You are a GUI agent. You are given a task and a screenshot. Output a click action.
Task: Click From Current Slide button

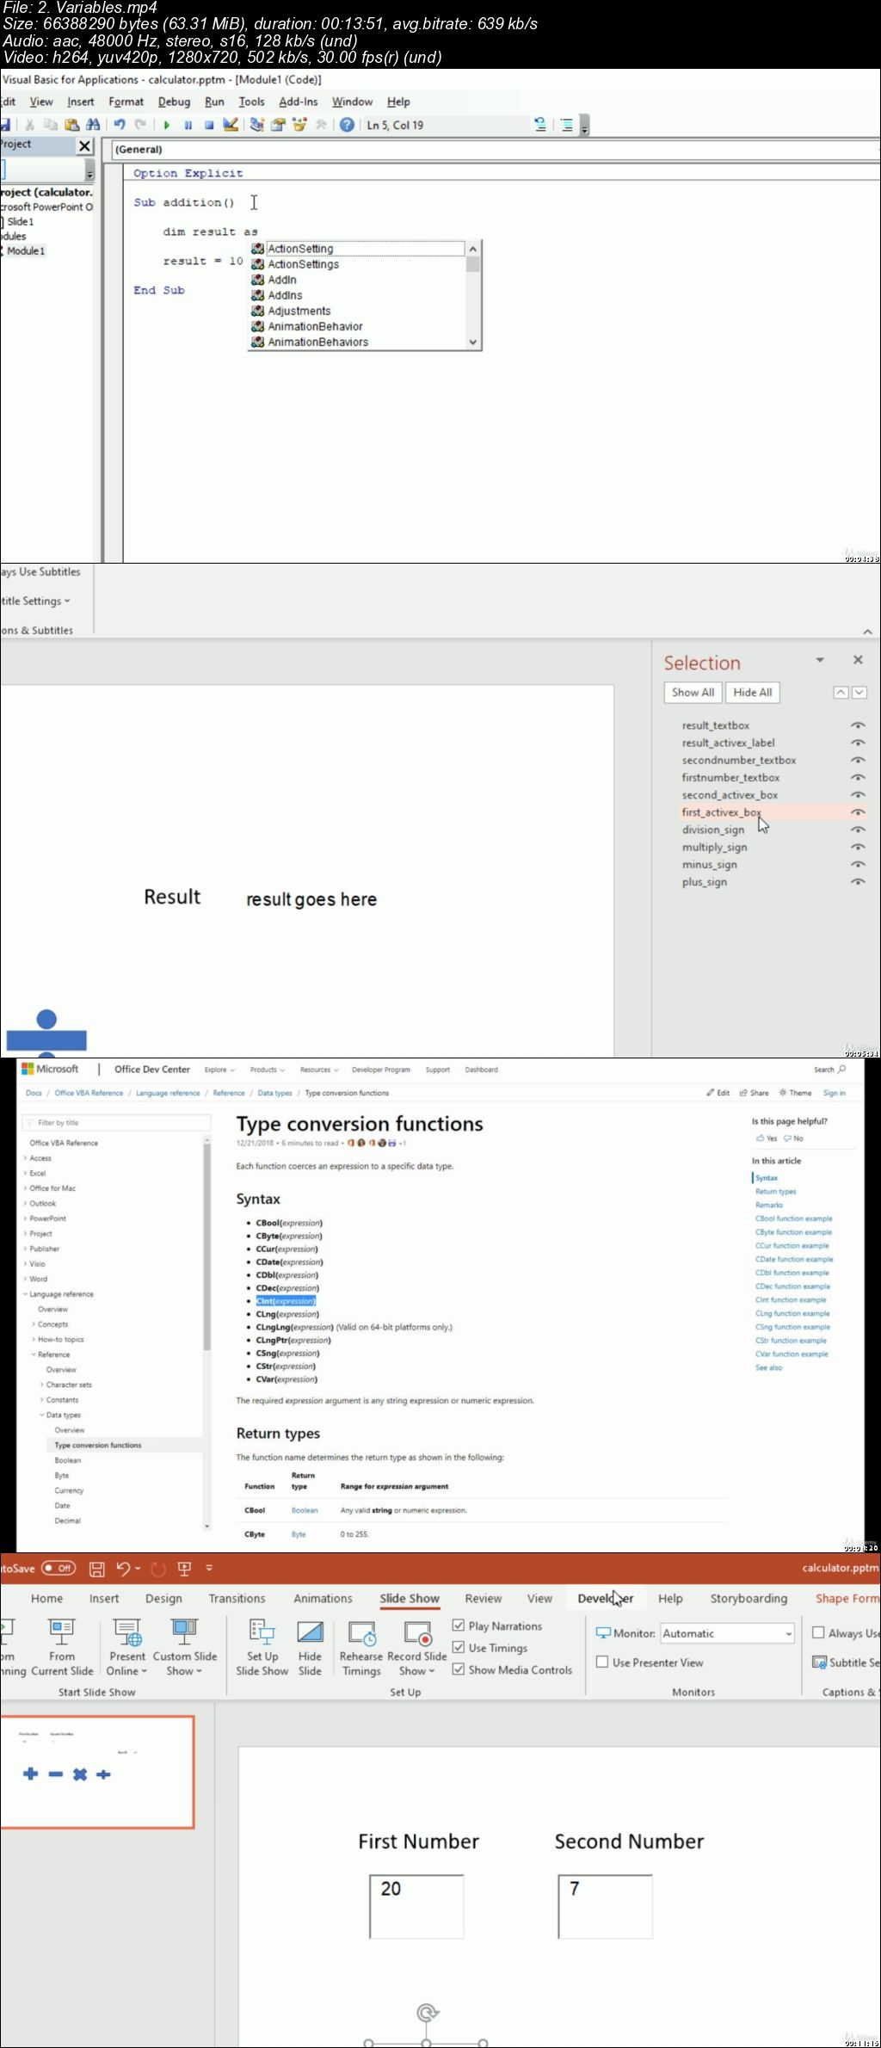pyautogui.click(x=62, y=1648)
